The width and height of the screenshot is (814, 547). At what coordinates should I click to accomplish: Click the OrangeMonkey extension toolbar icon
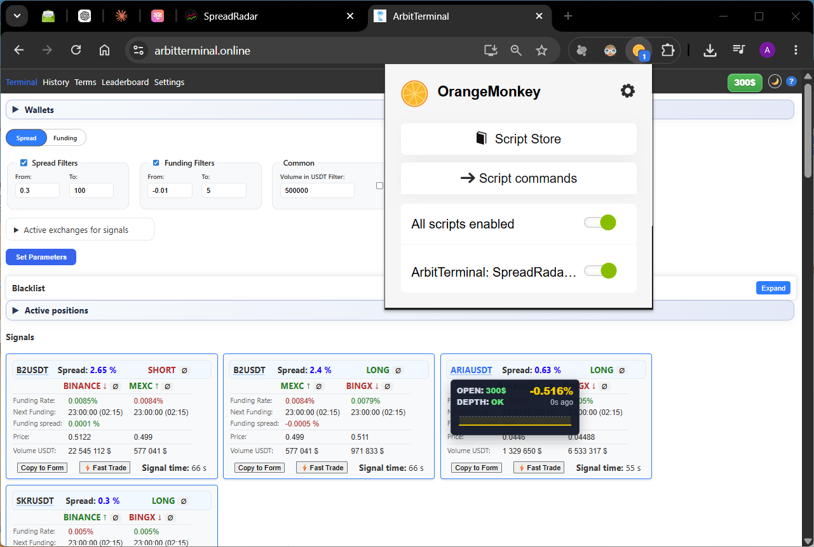coord(639,50)
